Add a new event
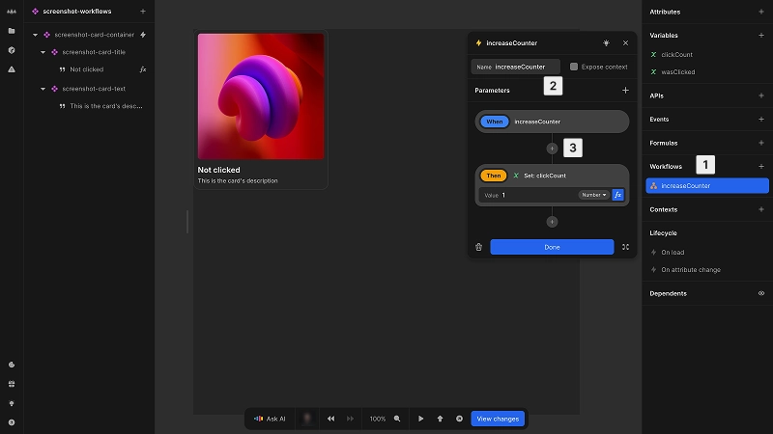 [760, 119]
